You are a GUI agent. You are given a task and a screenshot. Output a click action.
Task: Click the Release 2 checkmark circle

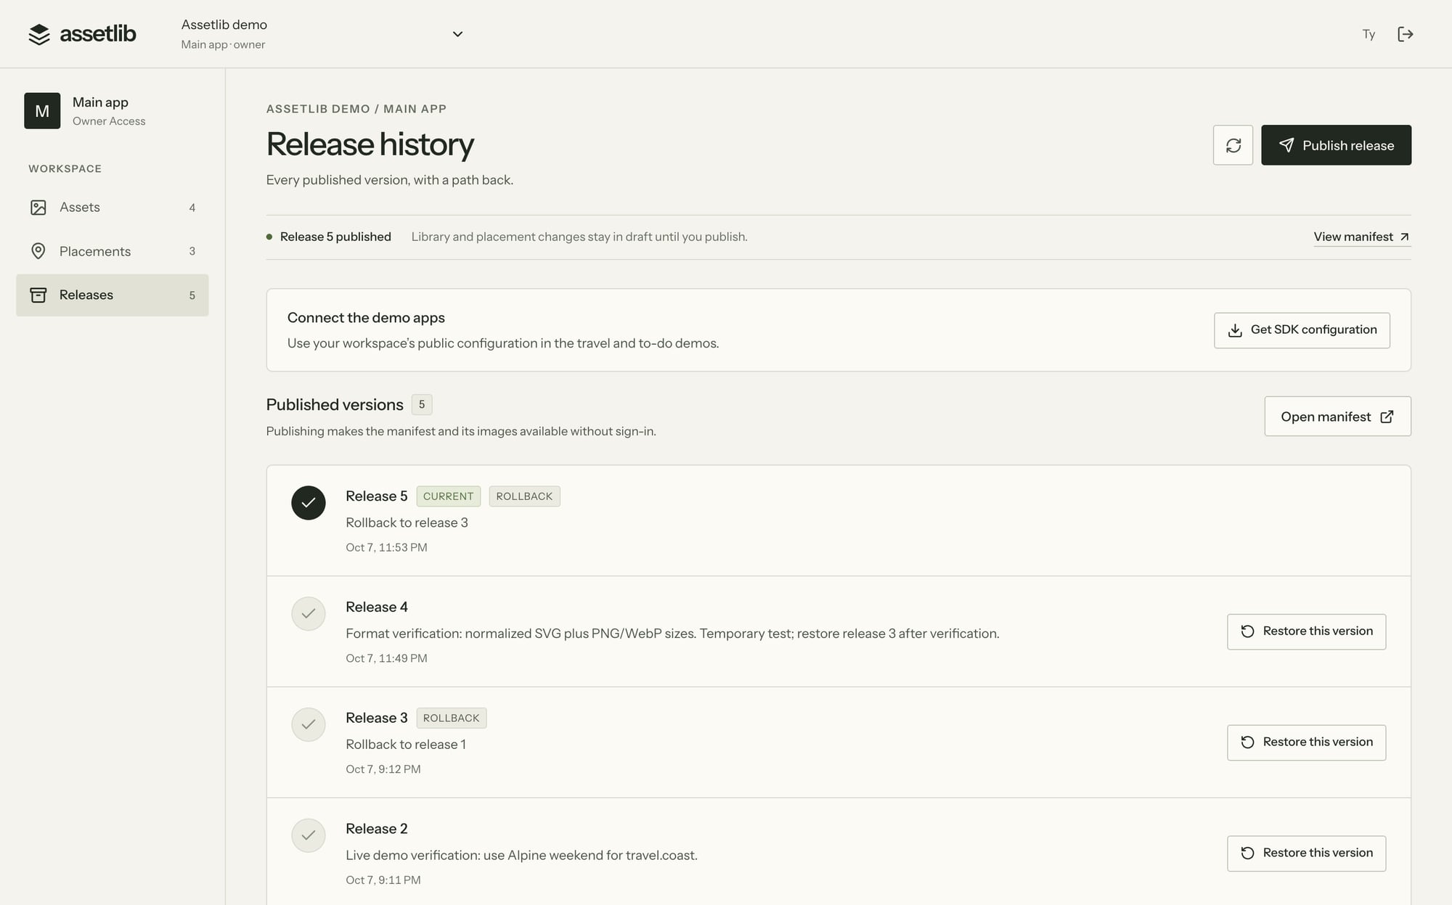point(309,836)
